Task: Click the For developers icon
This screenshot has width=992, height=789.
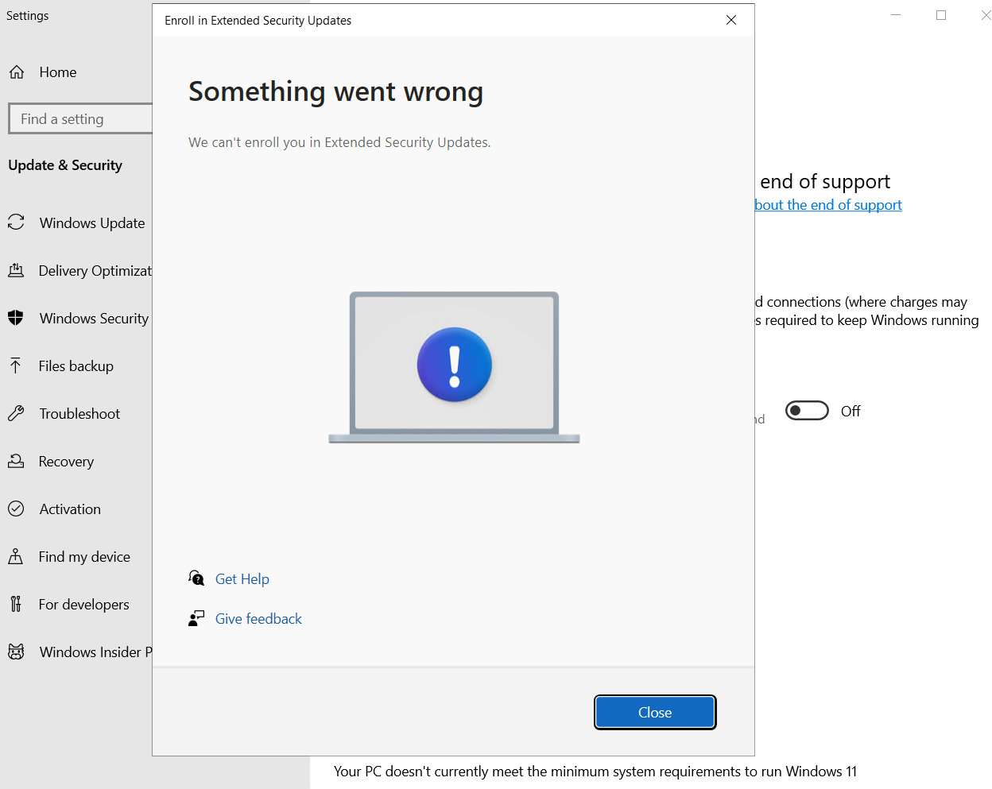Action: pyautogui.click(x=16, y=604)
